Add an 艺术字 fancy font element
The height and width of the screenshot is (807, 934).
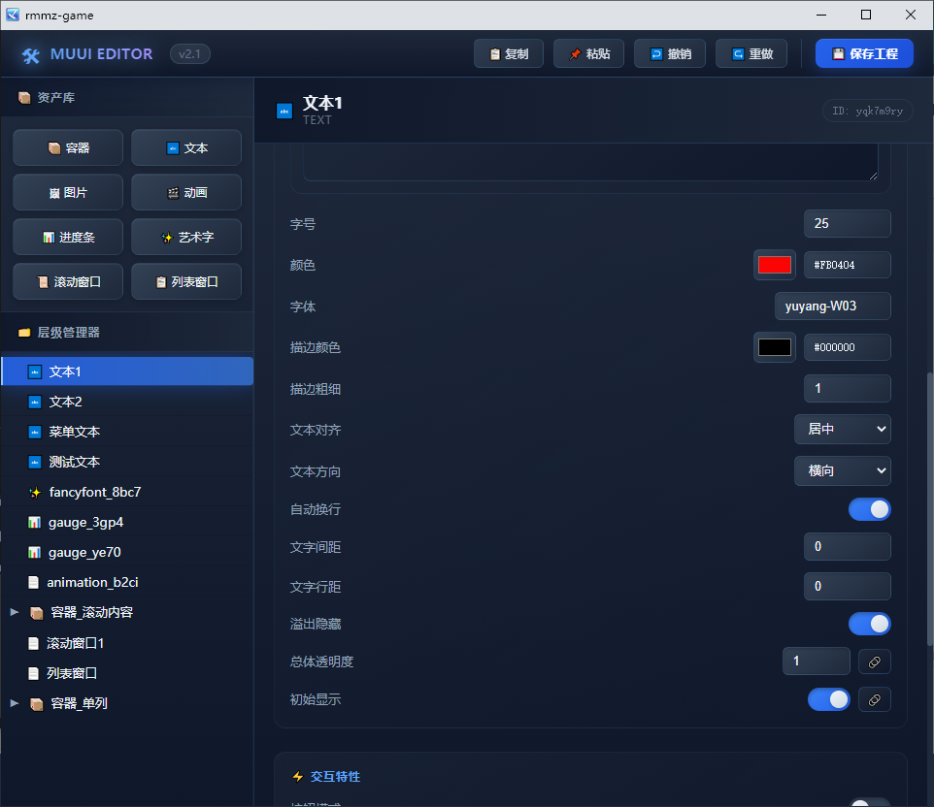(x=186, y=237)
